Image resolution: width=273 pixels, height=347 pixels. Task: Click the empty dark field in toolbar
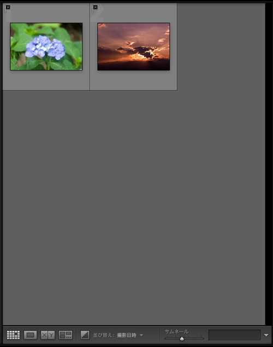[234, 335]
